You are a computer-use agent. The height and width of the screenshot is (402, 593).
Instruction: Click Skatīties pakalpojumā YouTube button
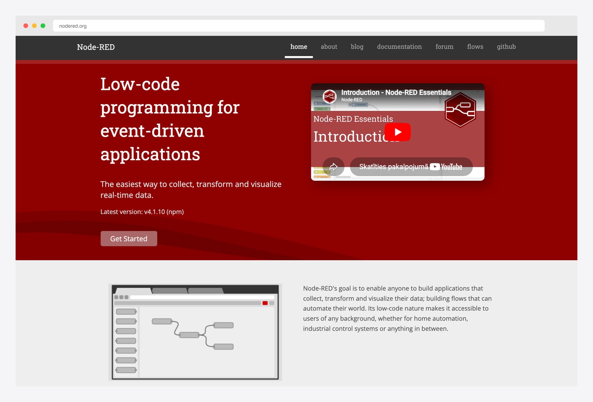pyautogui.click(x=411, y=167)
